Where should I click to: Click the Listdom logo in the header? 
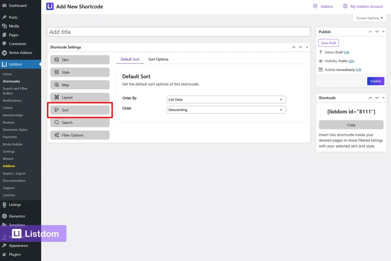50,6
